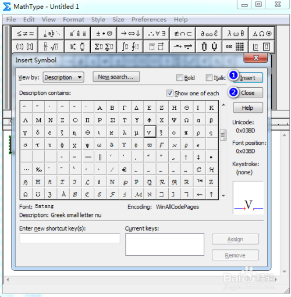
Task: Click the Current keys list box
Action: 165,244
